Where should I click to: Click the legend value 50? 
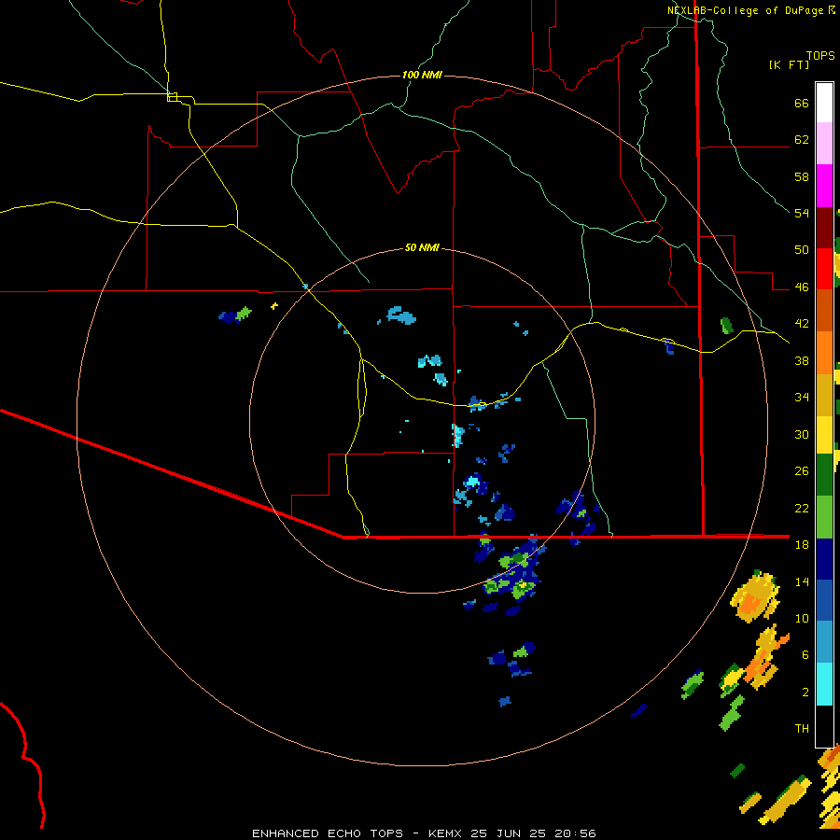pos(802,249)
